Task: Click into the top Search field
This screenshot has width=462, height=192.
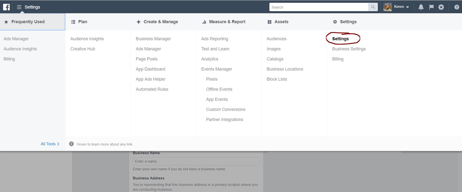Action: [319, 7]
